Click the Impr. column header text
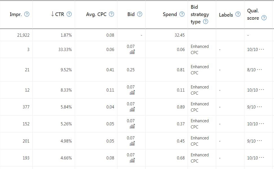 16,14
